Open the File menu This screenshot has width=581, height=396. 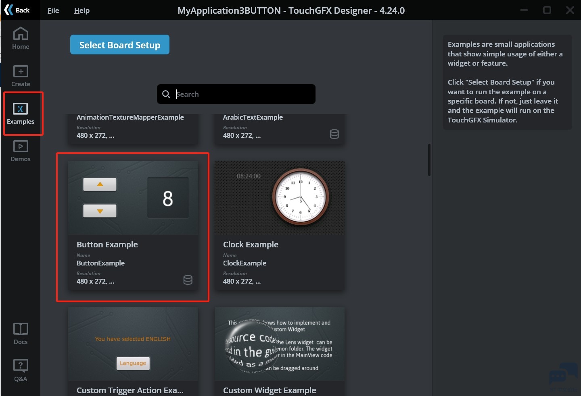(x=53, y=10)
